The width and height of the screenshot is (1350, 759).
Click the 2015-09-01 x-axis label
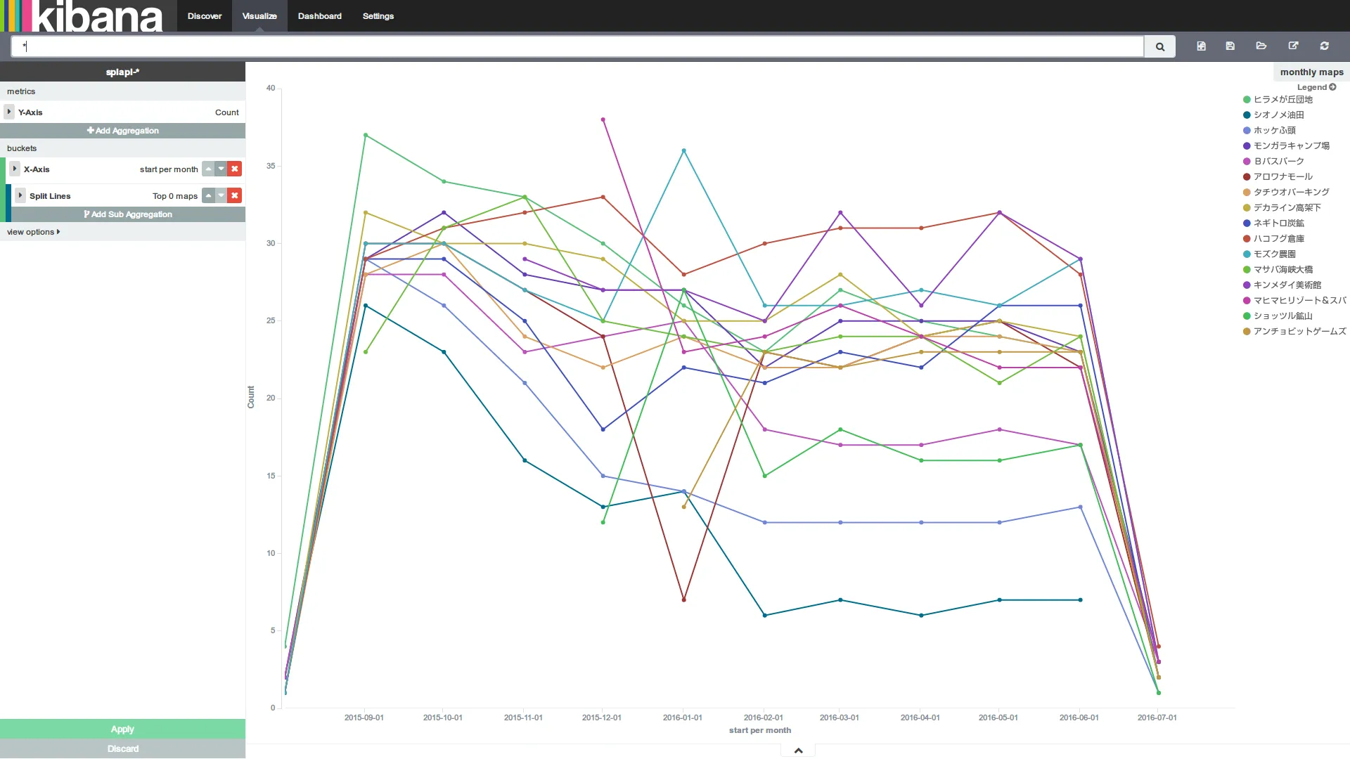[364, 718]
